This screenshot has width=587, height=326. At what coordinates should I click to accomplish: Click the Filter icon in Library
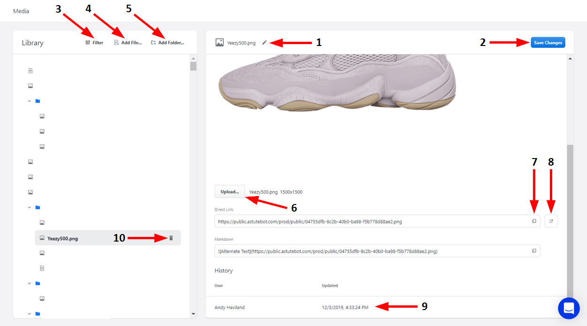coord(88,43)
